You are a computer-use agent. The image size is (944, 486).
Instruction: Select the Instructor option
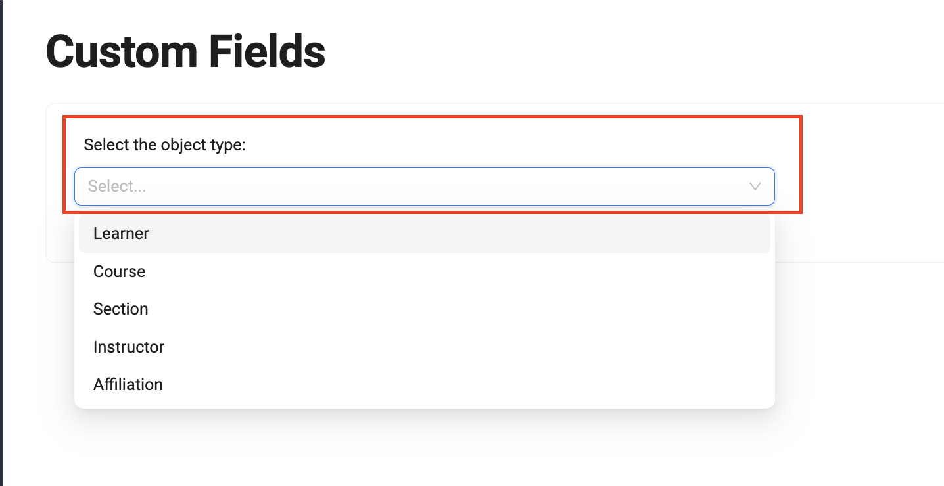click(x=129, y=347)
